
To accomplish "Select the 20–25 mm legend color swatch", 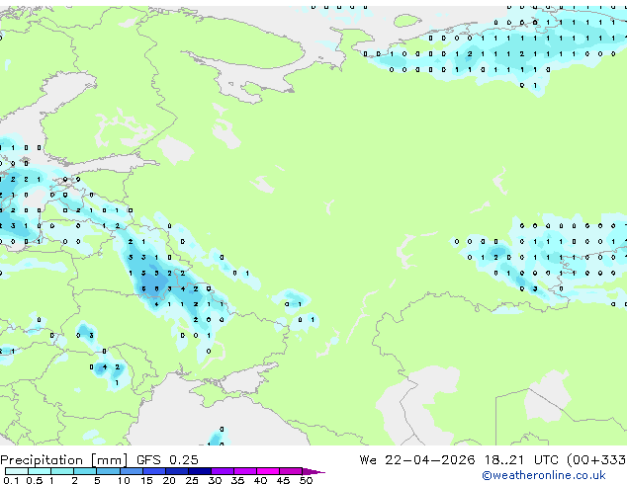I will click(x=176, y=471).
